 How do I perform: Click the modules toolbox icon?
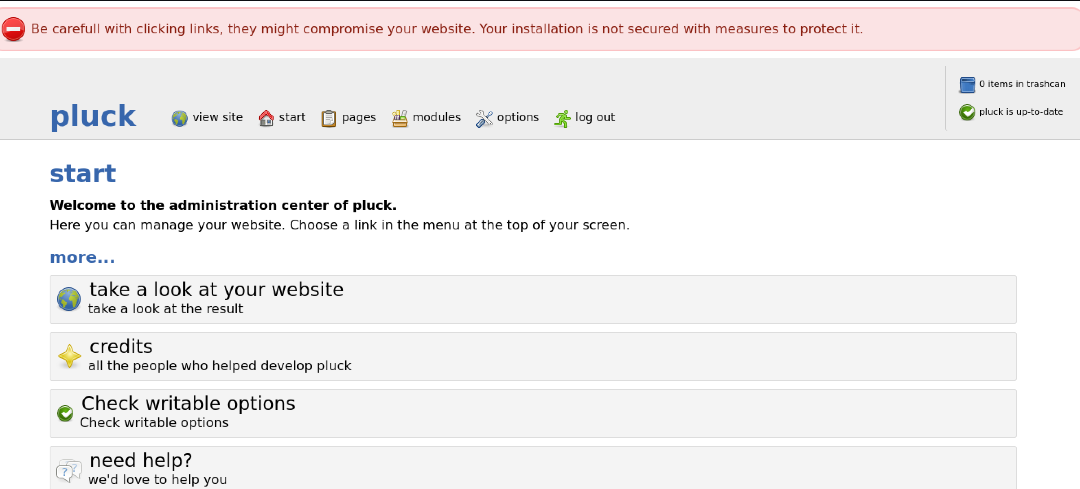[x=399, y=118]
